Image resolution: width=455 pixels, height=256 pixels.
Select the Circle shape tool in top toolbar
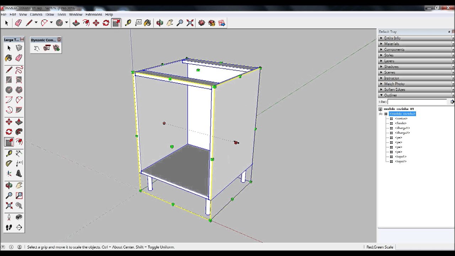[x=59, y=23]
